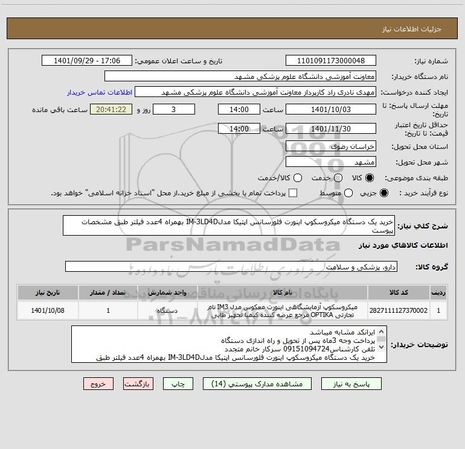This screenshot has height=449, width=465.
Task: Click the province field خراسان رضوی
Action: click(x=331, y=146)
